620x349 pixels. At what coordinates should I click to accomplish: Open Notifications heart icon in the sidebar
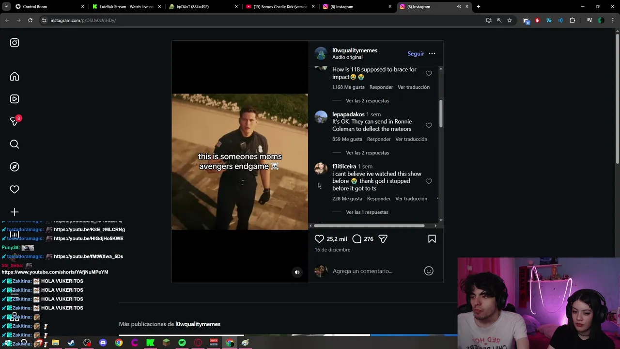pos(15,190)
